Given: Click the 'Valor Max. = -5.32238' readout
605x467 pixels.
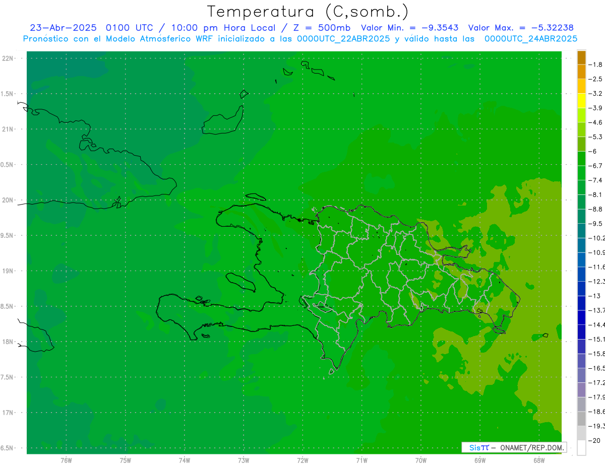Looking at the screenshot, I should 521,28.
